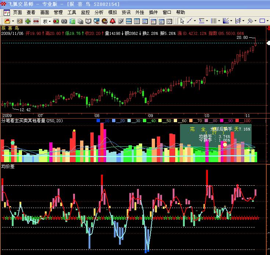Click the RSI indicator toolbar icon
The image size is (270, 255).
pyautogui.click(x=20, y=21)
